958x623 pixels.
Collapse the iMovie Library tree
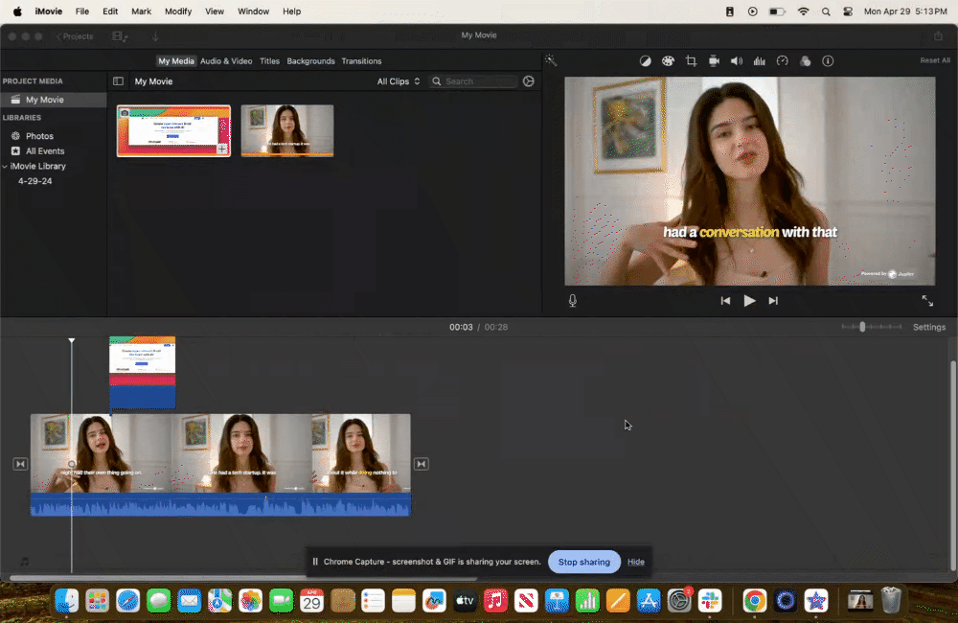click(5, 167)
